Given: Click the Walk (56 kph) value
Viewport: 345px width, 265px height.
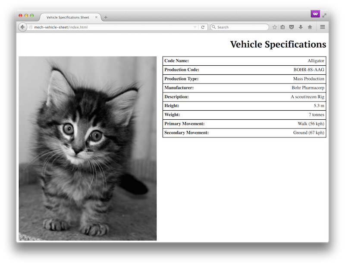Looking at the screenshot, I should pos(311,124).
